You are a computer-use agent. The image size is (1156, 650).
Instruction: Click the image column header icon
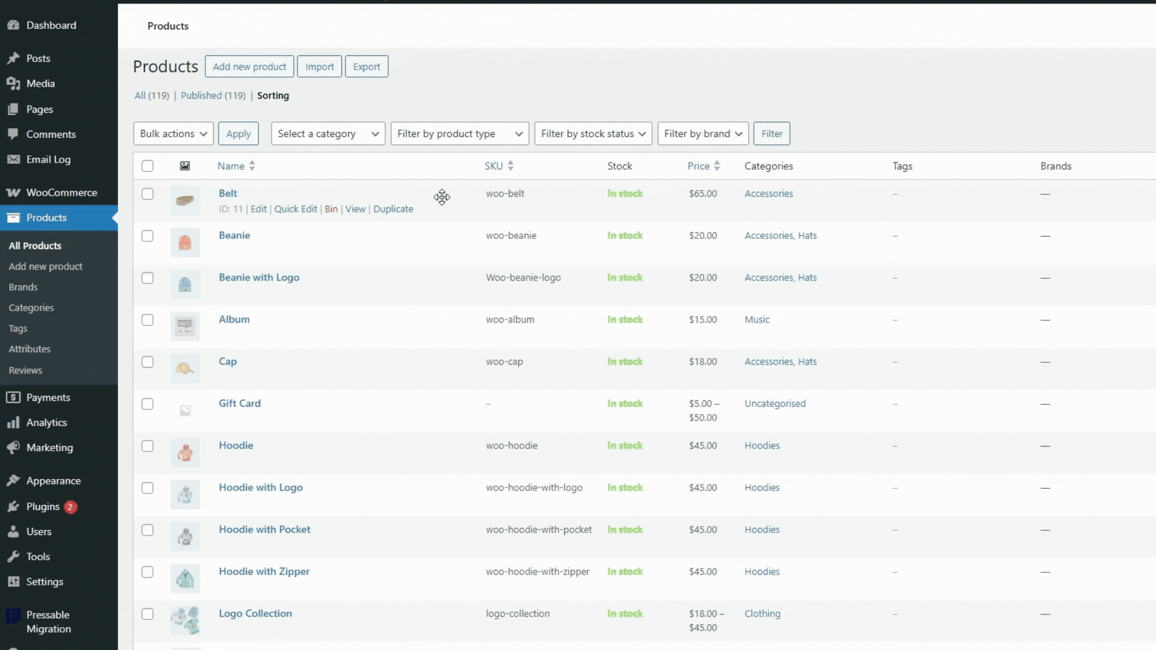[x=185, y=166]
